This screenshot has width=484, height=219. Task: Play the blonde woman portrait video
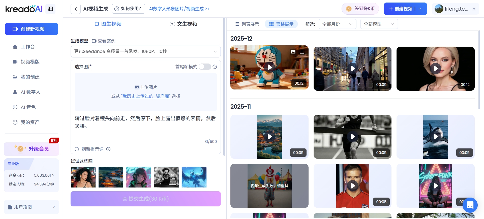pyautogui.click(x=435, y=68)
